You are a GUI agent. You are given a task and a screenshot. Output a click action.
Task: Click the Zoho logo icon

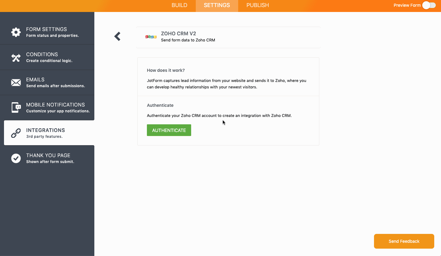pyautogui.click(x=151, y=37)
